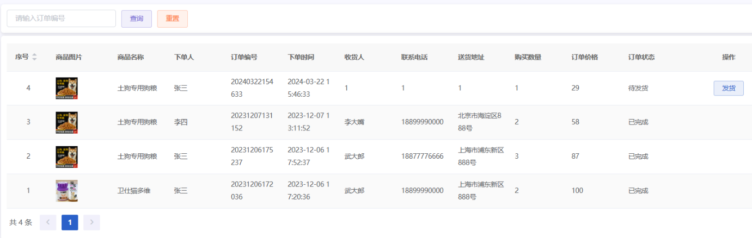Click the order time 2023-12-07 13:11:52
Viewport: 752px width, 238px height.
(309, 122)
